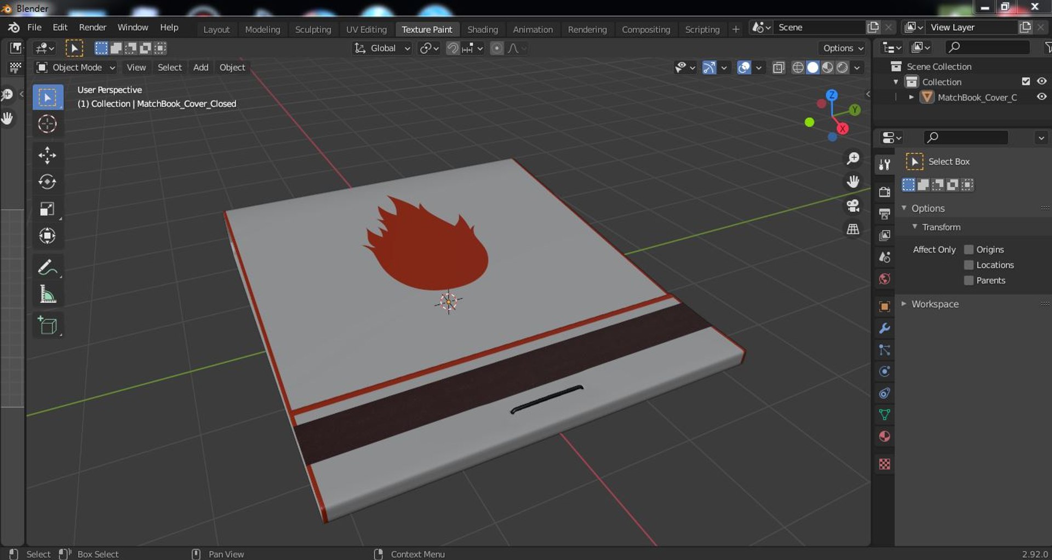Switch to the Shading workspace tab

pyautogui.click(x=482, y=30)
